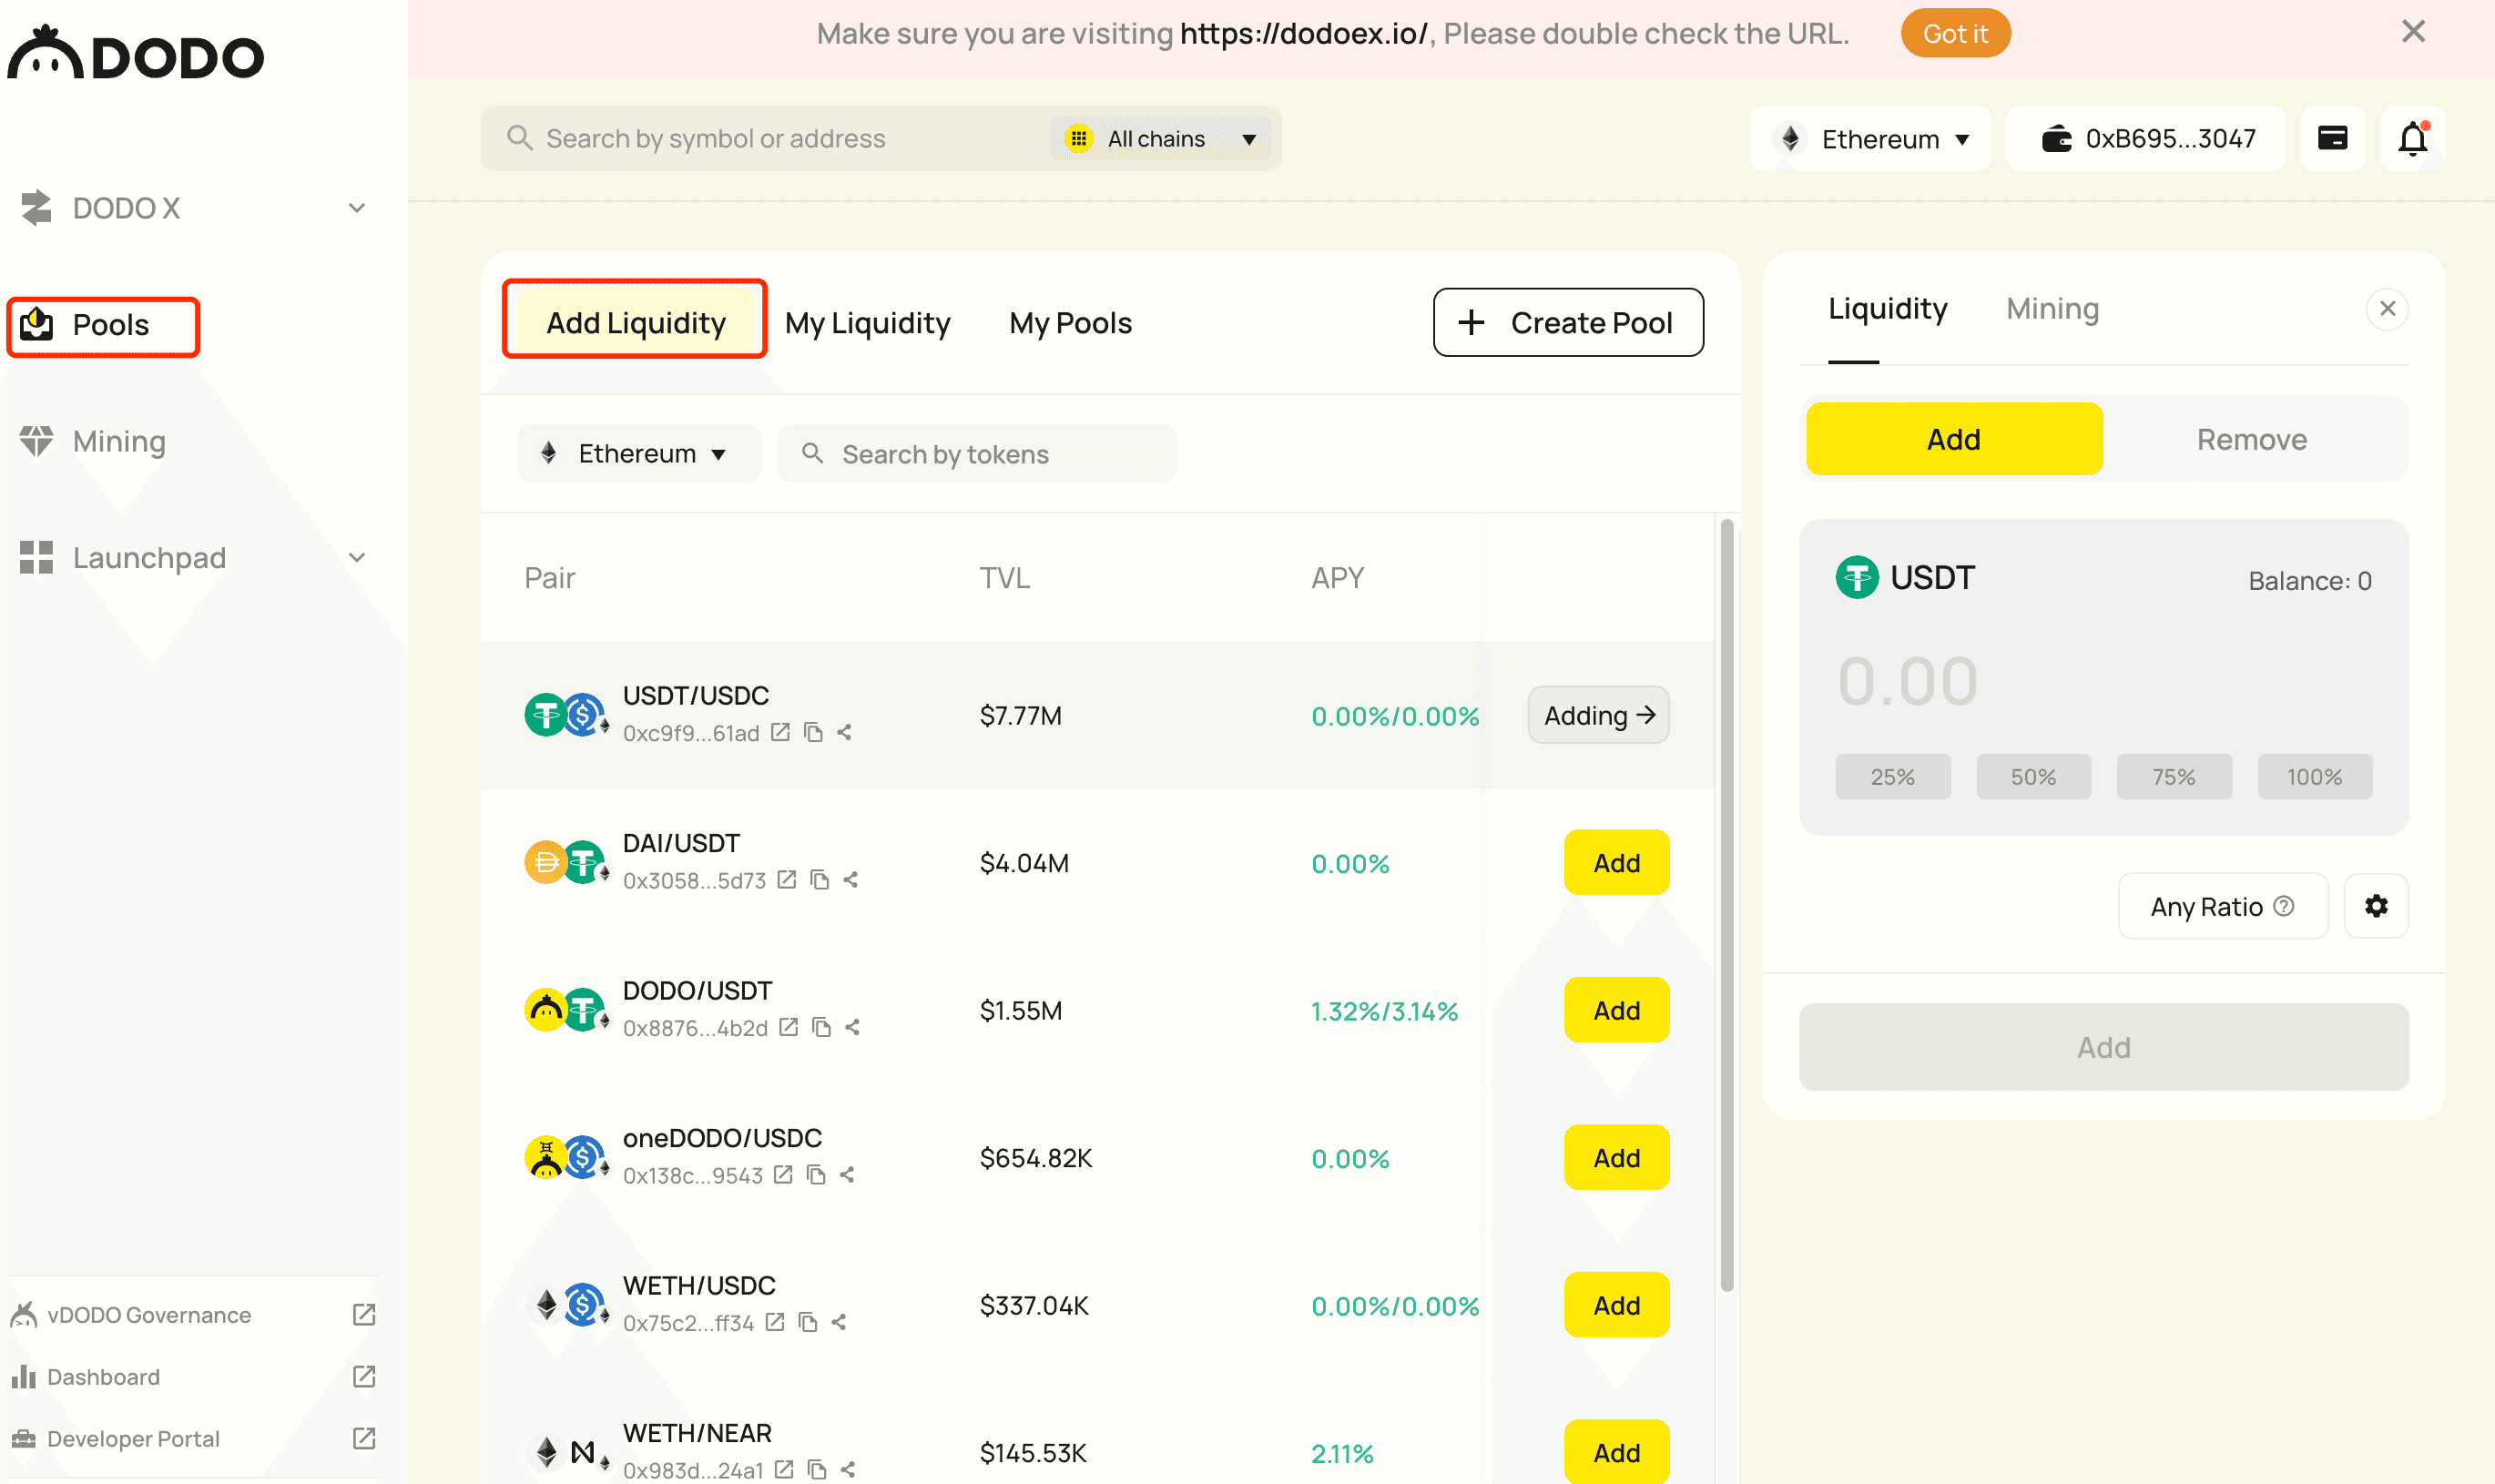Open liquidity settings gear icon
The image size is (2495, 1484).
pos(2376,906)
